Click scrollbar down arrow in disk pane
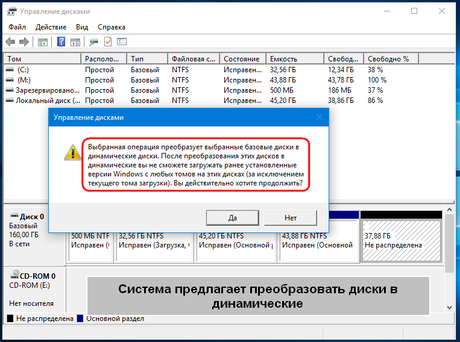 (449, 308)
